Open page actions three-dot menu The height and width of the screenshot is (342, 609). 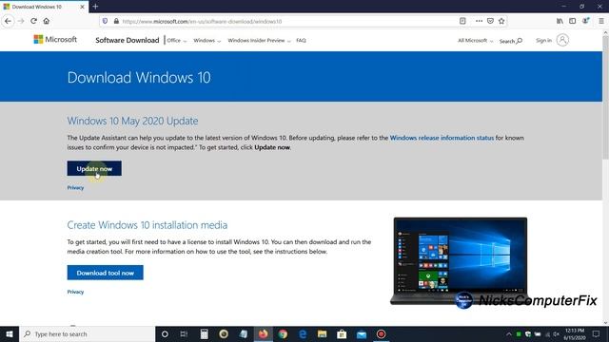pyautogui.click(x=479, y=21)
